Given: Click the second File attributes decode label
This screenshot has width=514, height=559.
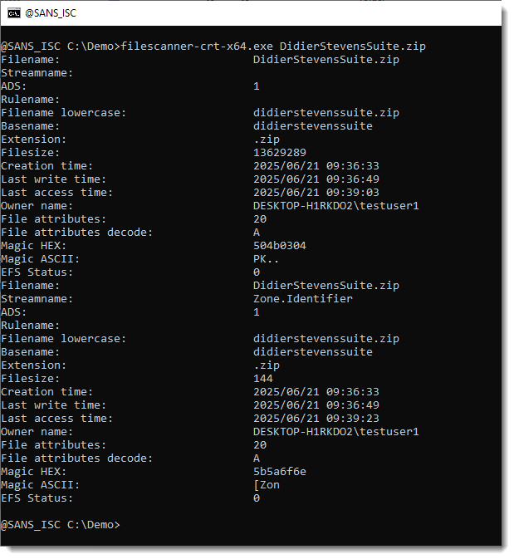Looking at the screenshot, I should tap(76, 458).
